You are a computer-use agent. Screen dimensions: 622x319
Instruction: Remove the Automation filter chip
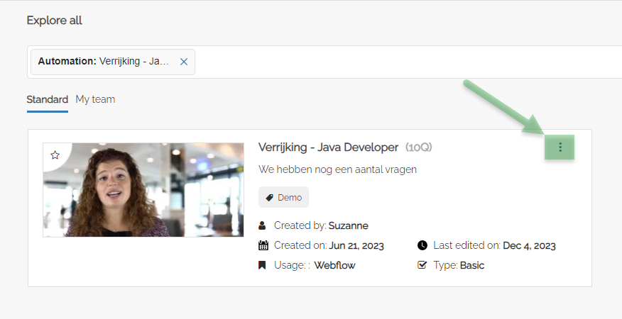point(184,62)
